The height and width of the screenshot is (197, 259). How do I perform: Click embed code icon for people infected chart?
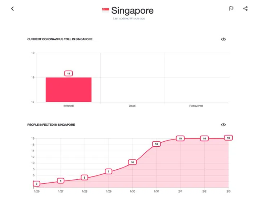point(223,125)
